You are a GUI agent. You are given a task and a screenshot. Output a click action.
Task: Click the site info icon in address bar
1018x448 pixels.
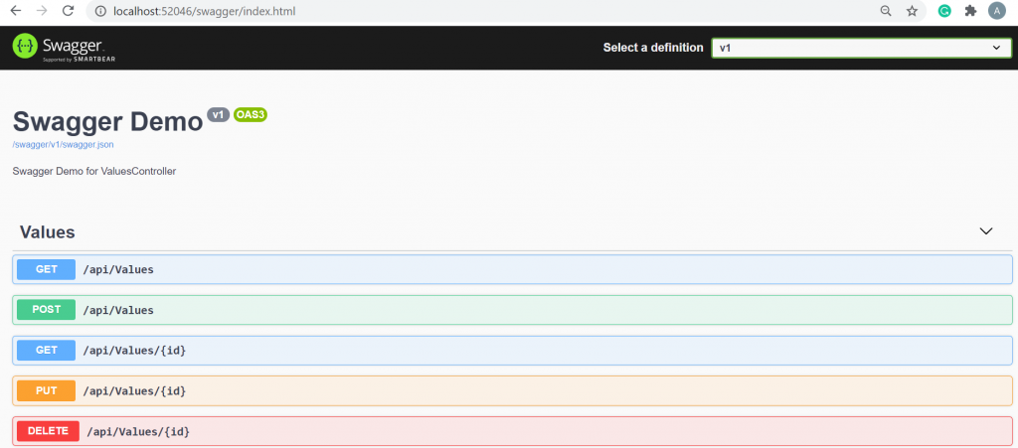point(99,12)
